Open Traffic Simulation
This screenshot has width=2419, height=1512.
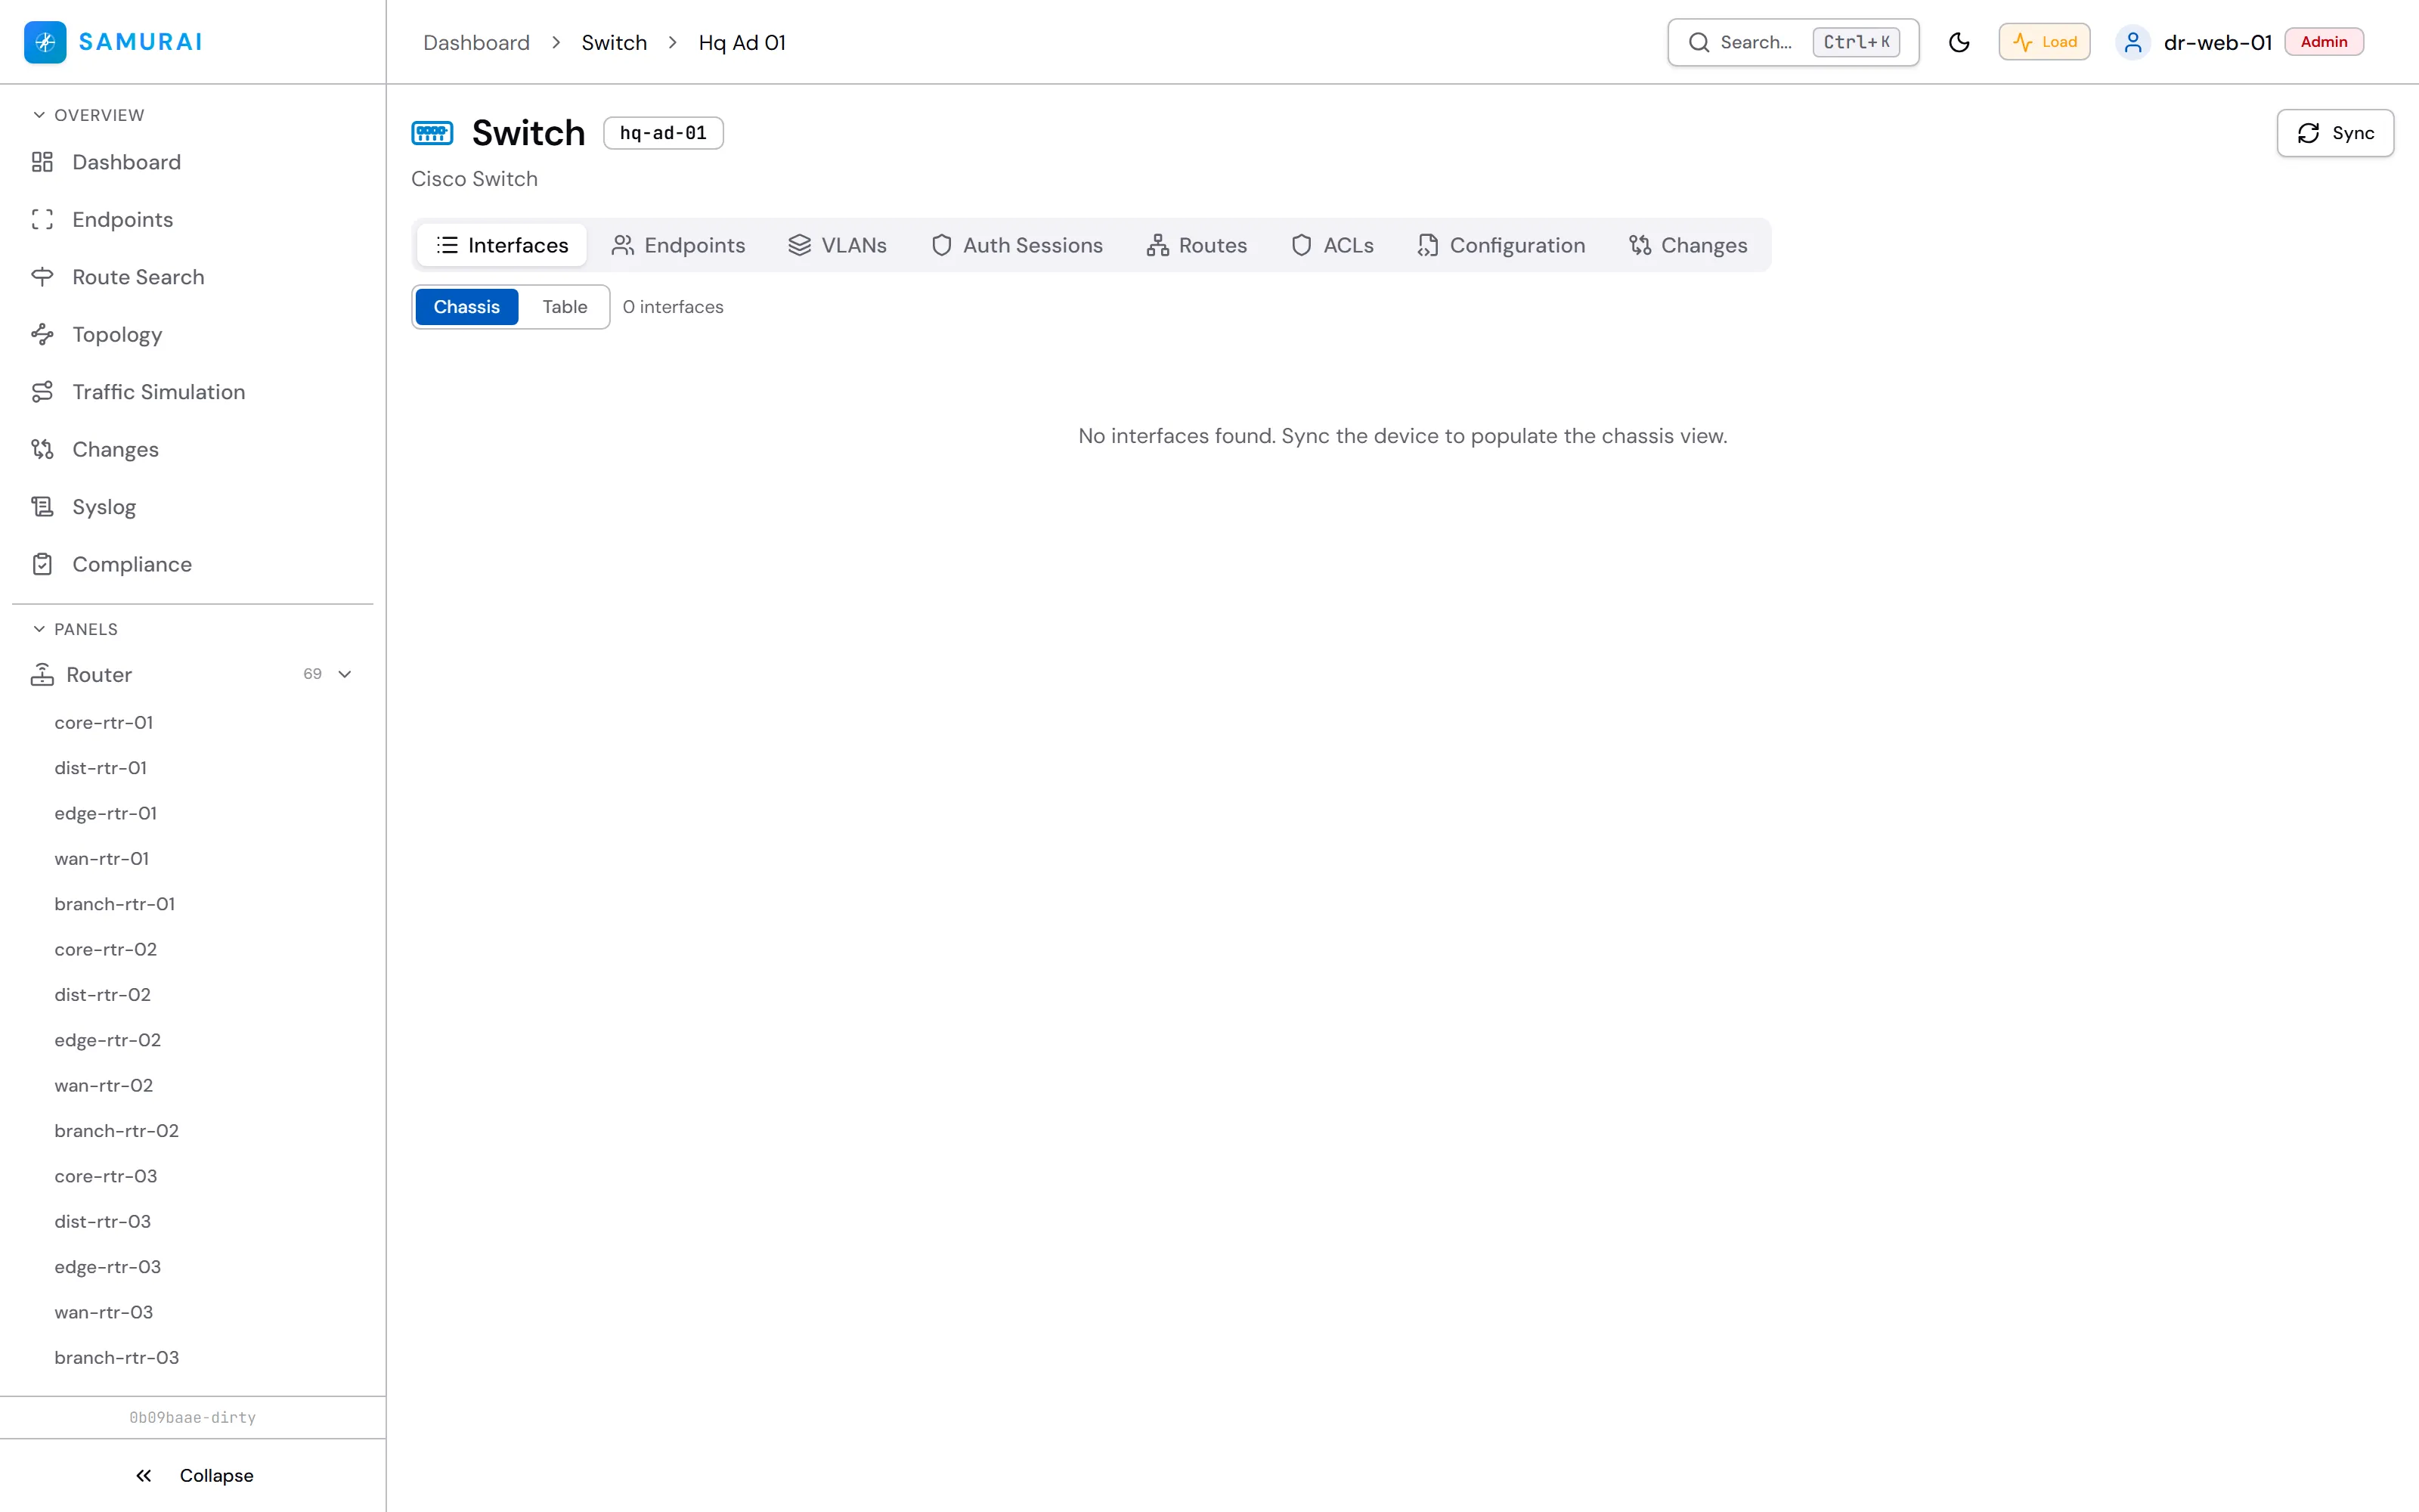(x=192, y=392)
